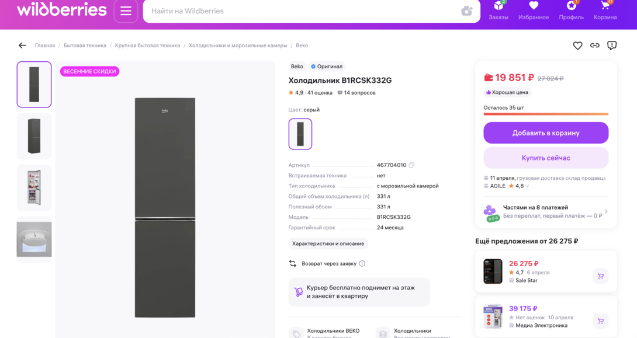Screen dimensions: 637x338
Task: Open Холодильники и морозильные камеры breadcrumb
Action: [x=238, y=46]
